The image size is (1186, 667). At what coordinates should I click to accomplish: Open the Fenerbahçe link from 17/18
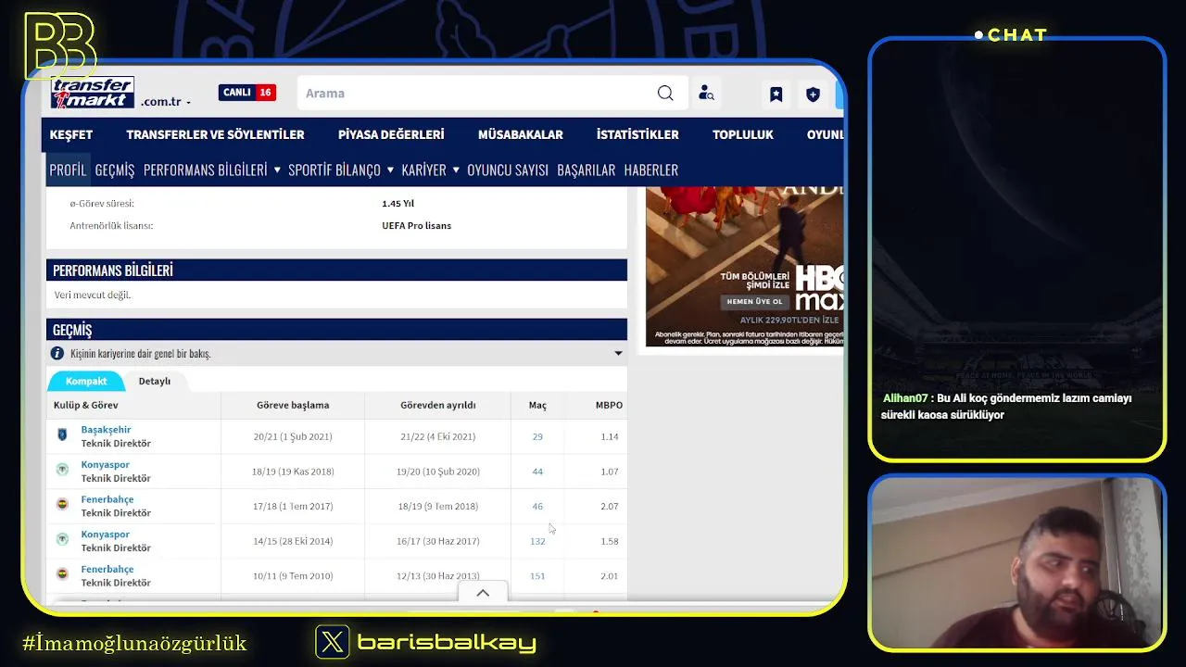coord(107,499)
